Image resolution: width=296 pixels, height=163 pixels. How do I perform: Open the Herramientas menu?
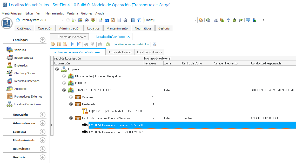pyautogui.click(x=55, y=13)
